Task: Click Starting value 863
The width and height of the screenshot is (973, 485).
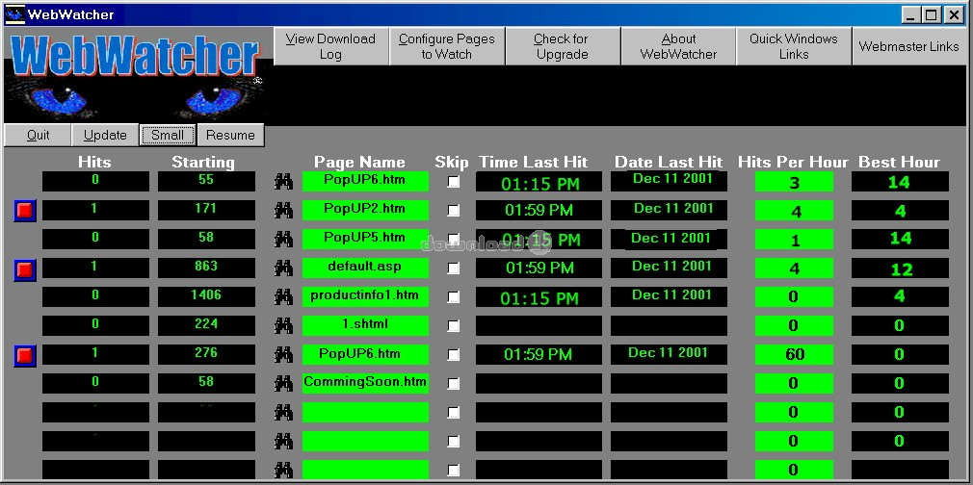Action: point(206,268)
